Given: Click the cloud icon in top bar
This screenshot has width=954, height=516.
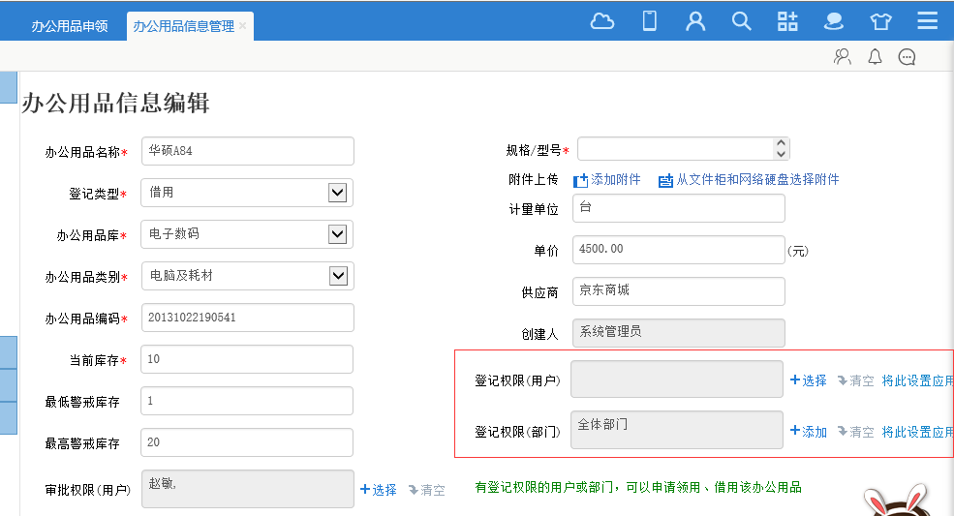Looking at the screenshot, I should click(x=602, y=21).
